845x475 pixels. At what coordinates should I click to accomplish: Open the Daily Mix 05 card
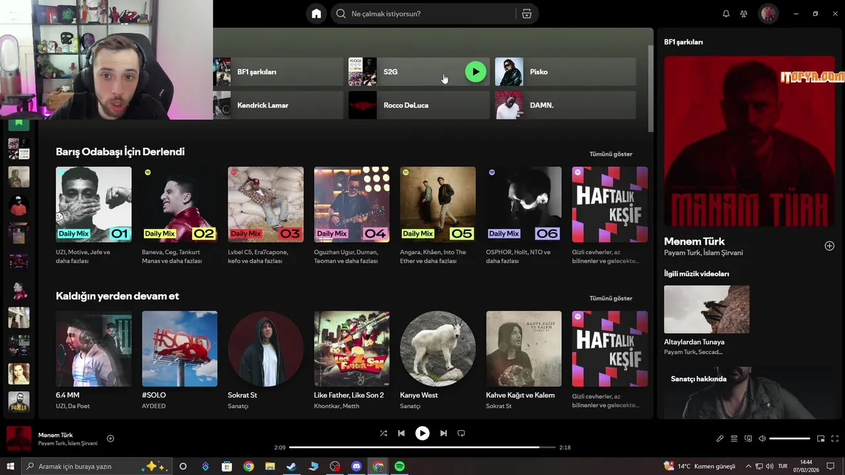[x=438, y=216]
